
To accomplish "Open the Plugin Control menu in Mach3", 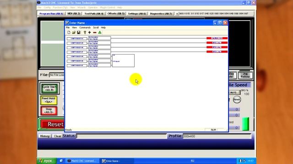I will (x=108, y=7).
